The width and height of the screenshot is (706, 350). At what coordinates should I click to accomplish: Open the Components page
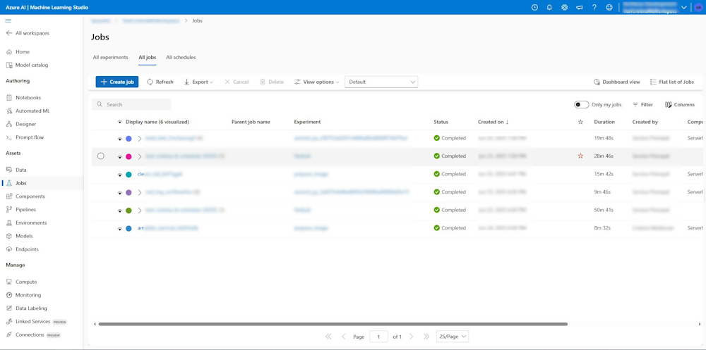(x=25, y=196)
